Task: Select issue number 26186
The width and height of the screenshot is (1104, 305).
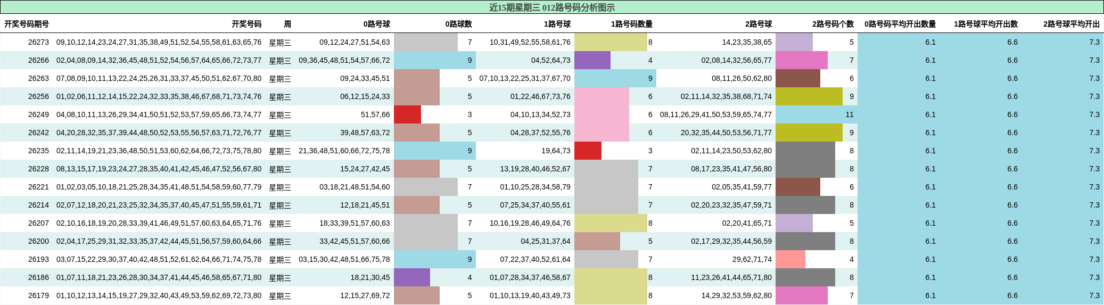Action: (38, 277)
